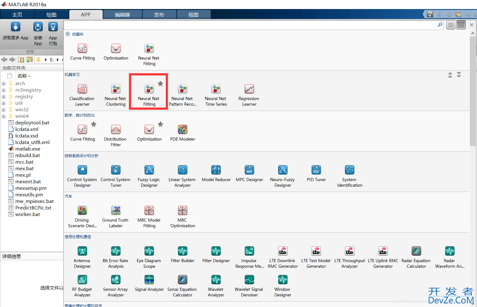
Task: Launch Neuro-Fuzzy Designer
Action: tap(283, 176)
